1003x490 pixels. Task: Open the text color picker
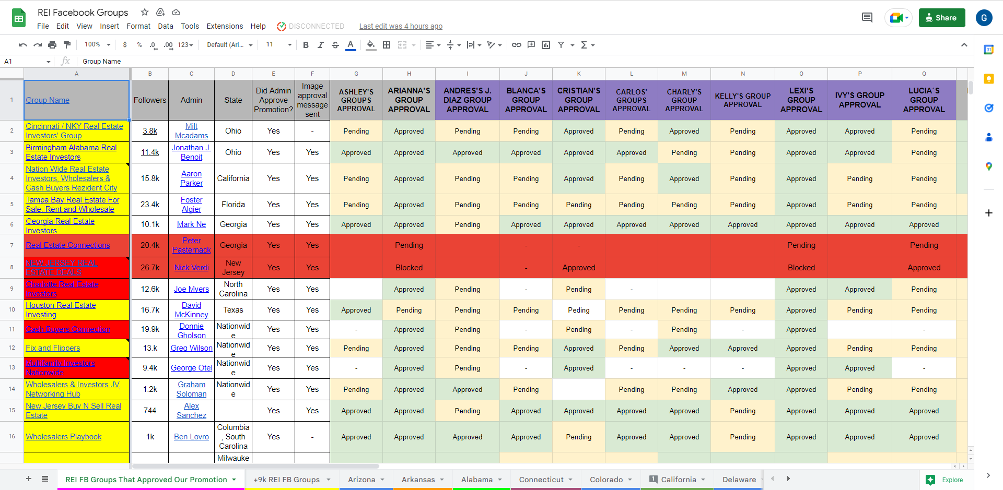click(x=351, y=45)
